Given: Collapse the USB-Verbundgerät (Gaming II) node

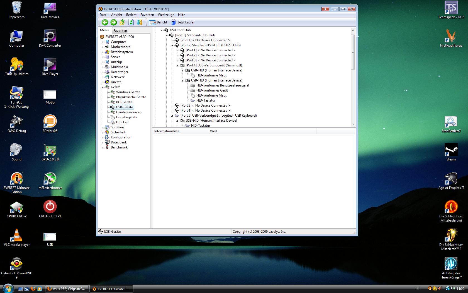Looking at the screenshot, I should point(177,65).
